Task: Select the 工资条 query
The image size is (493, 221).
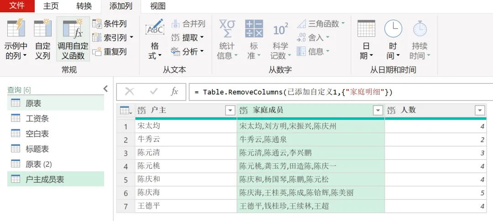Action: (x=37, y=119)
